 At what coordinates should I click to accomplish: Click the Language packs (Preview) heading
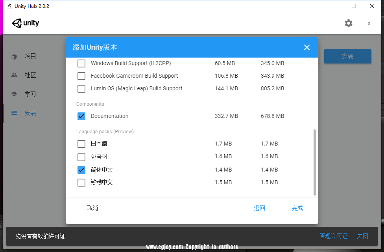click(105, 132)
